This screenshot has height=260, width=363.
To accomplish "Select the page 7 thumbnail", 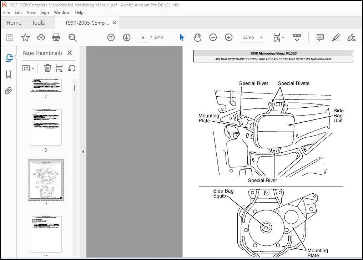I will point(46,85).
